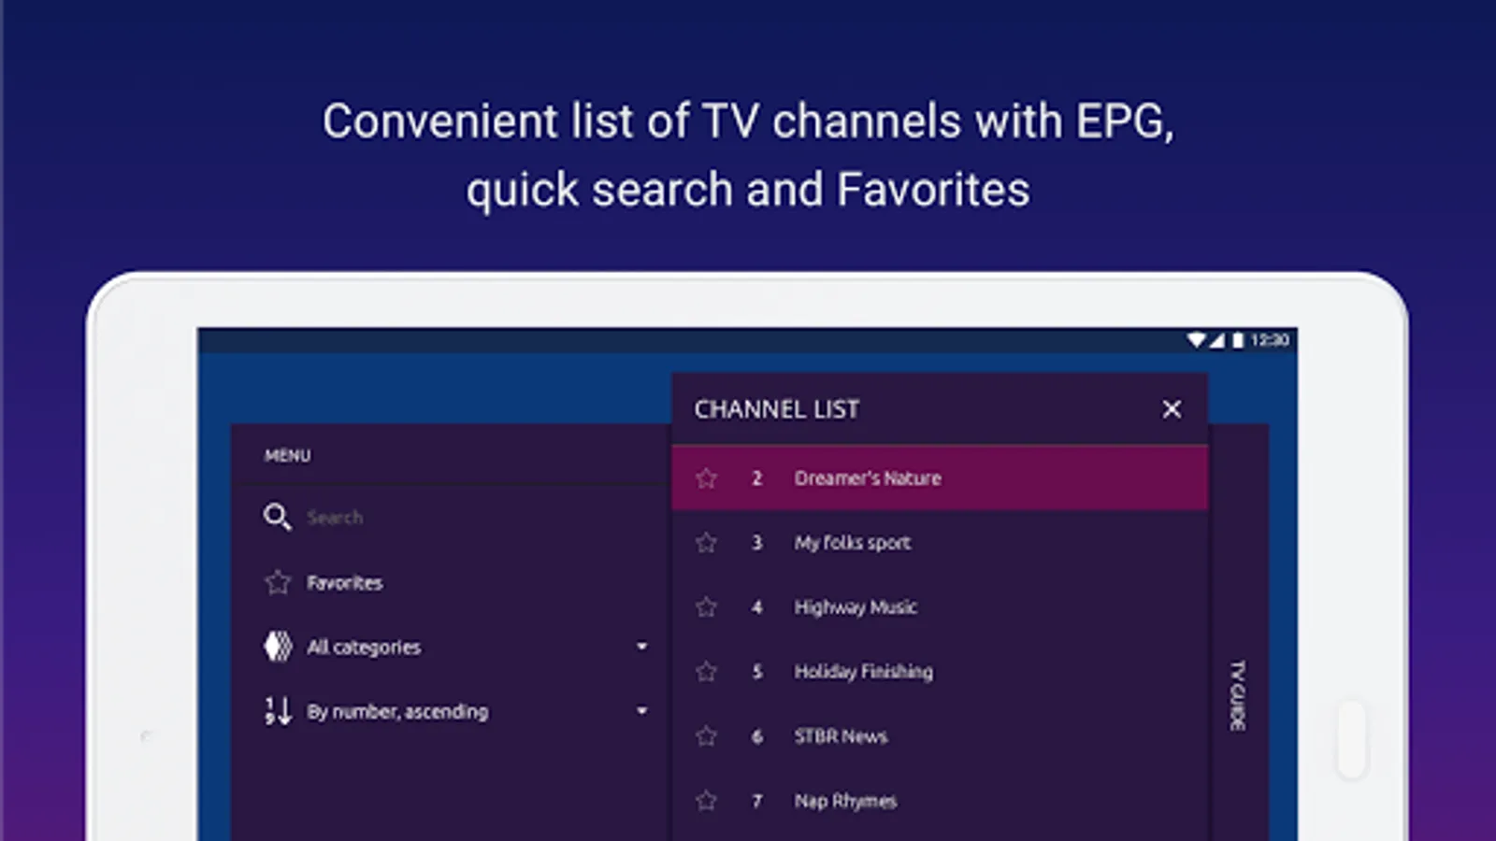Expand the By number, ascending dropdown arrow
This screenshot has width=1496, height=841.
(641, 710)
